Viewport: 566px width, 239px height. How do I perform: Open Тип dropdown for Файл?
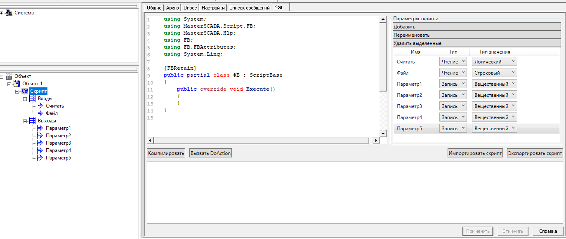coord(453,73)
